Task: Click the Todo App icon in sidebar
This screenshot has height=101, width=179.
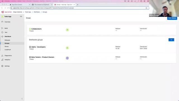Action: coord(2,17)
